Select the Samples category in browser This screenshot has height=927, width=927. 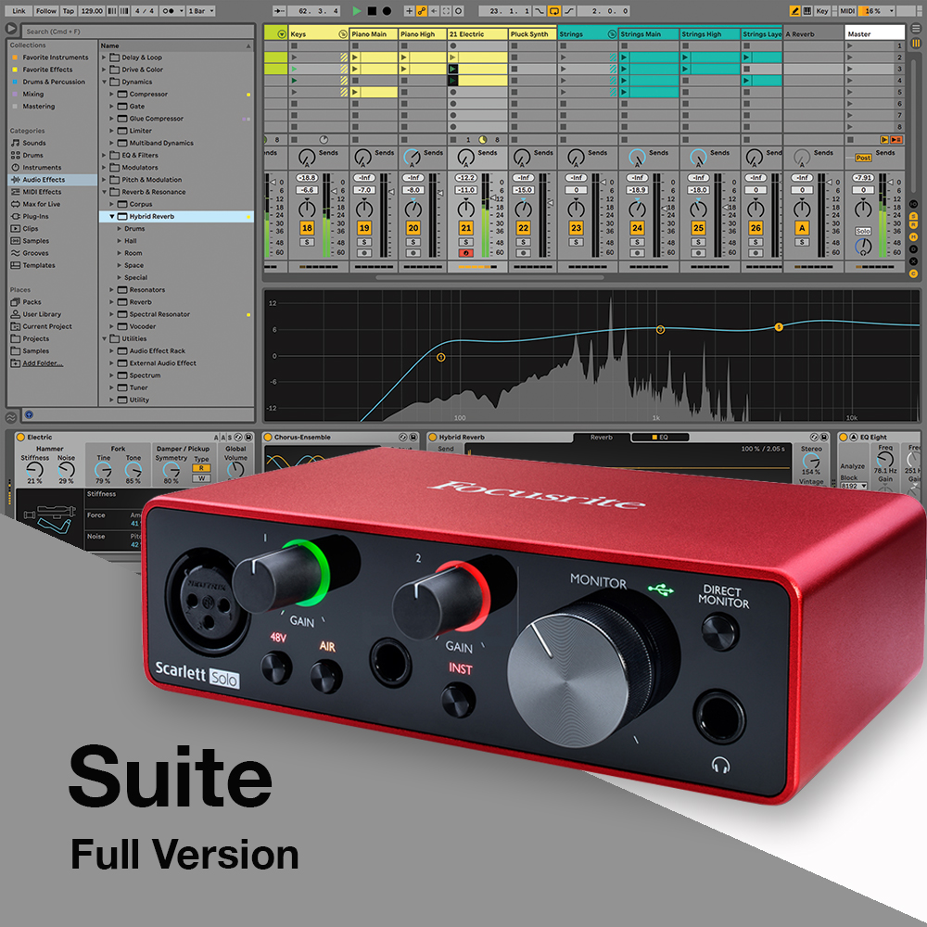click(x=35, y=241)
